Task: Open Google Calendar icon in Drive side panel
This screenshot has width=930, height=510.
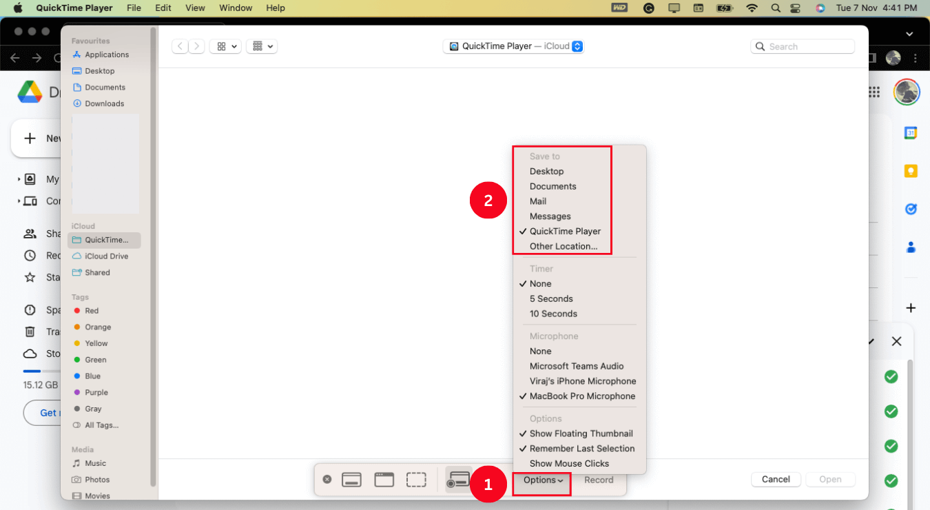Action: [x=911, y=134]
